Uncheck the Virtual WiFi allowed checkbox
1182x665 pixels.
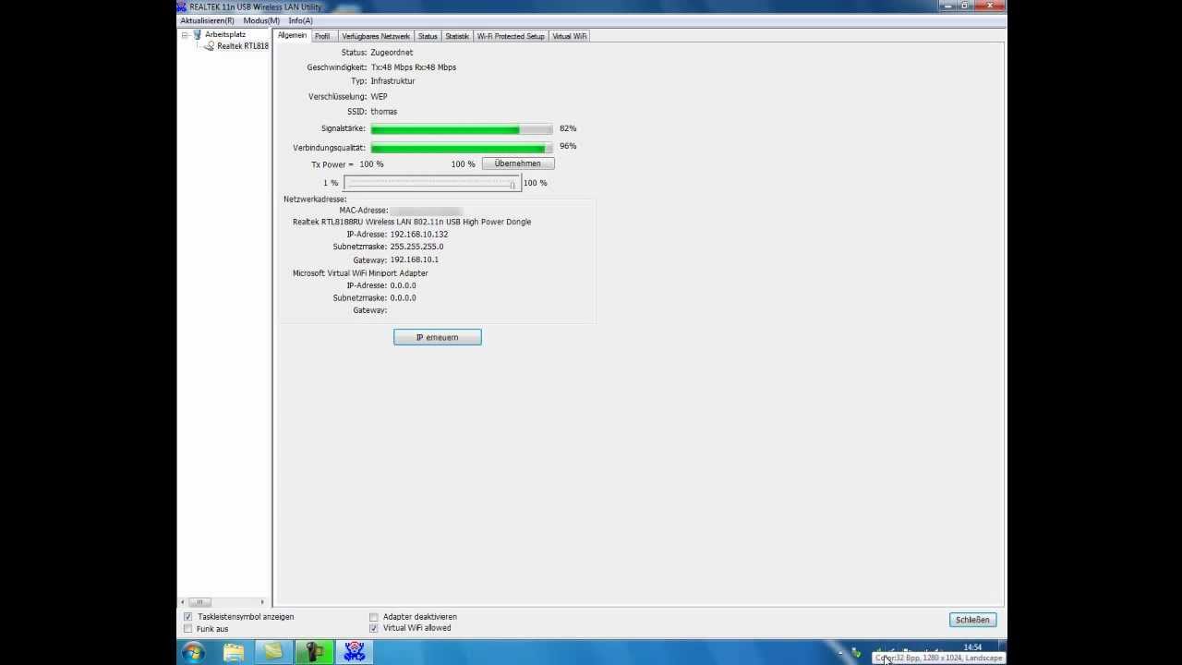374,628
